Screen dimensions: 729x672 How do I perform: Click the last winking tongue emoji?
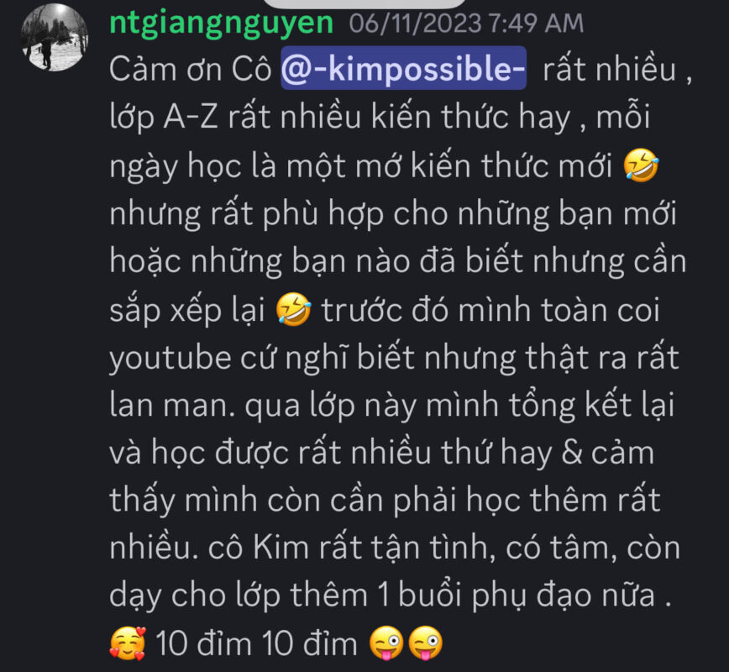(x=425, y=643)
